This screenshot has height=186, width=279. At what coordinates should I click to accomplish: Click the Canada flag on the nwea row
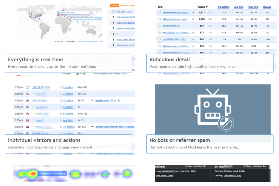pos(28,120)
